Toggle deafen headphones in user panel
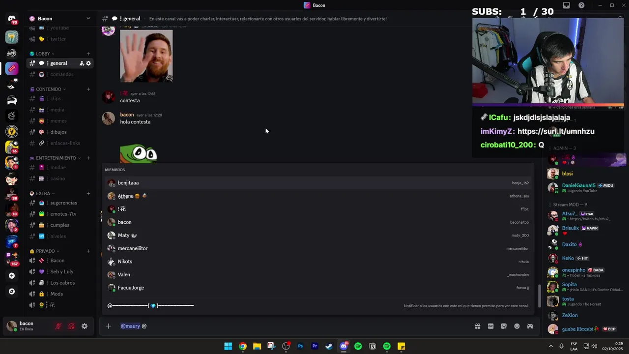This screenshot has width=629, height=354. (72, 326)
